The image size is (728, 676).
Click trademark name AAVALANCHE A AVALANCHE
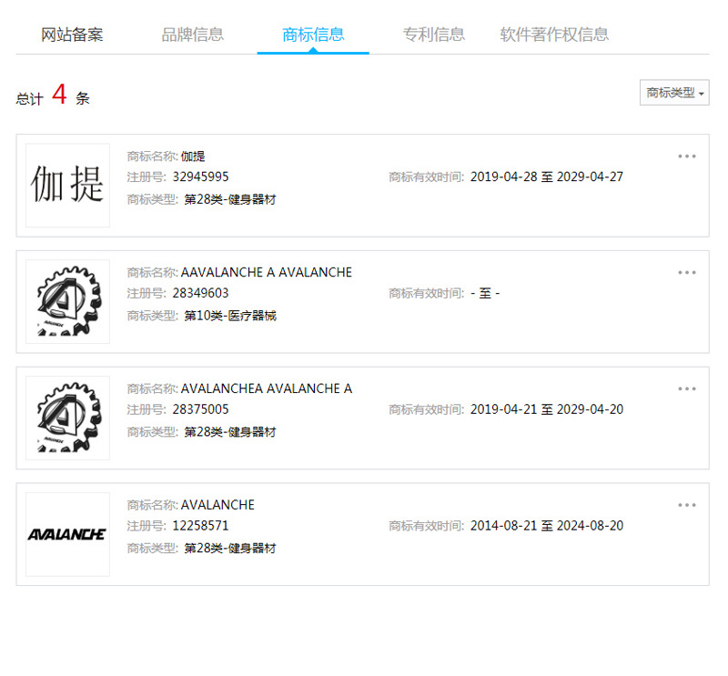click(x=266, y=273)
